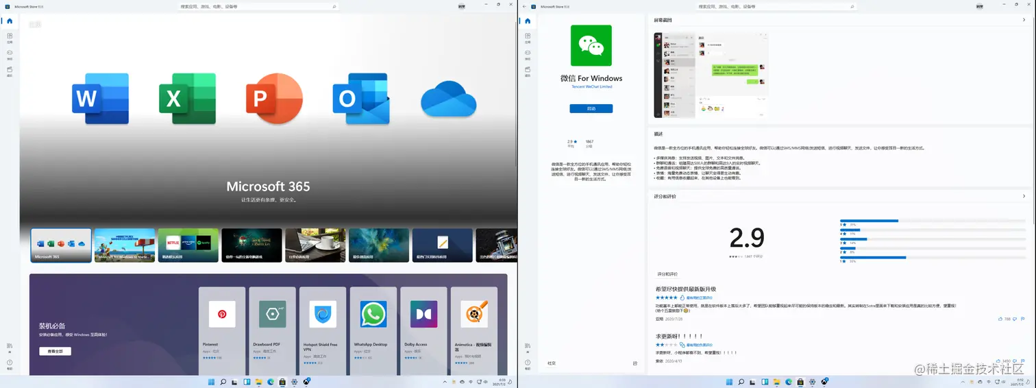Open Library (库) in the Store home window sidebar
The width and height of the screenshot is (1036, 388).
pyautogui.click(x=10, y=348)
